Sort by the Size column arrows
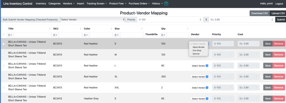The width and height of the screenshot is (286, 103). click(x=142, y=29)
